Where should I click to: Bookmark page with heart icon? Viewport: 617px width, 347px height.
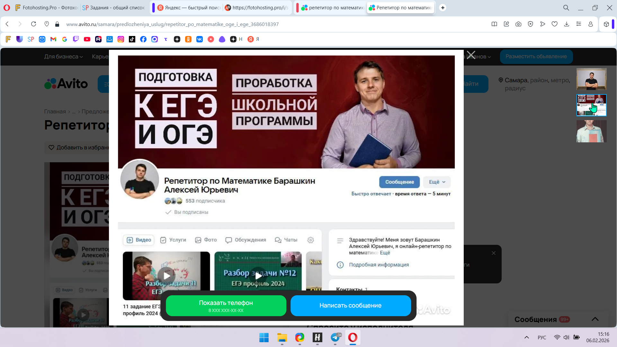tap(554, 24)
